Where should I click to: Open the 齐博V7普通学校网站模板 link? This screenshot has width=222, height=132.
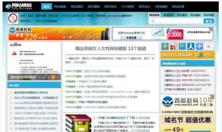93,102
